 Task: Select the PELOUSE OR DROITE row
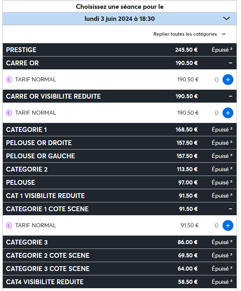[120, 143]
